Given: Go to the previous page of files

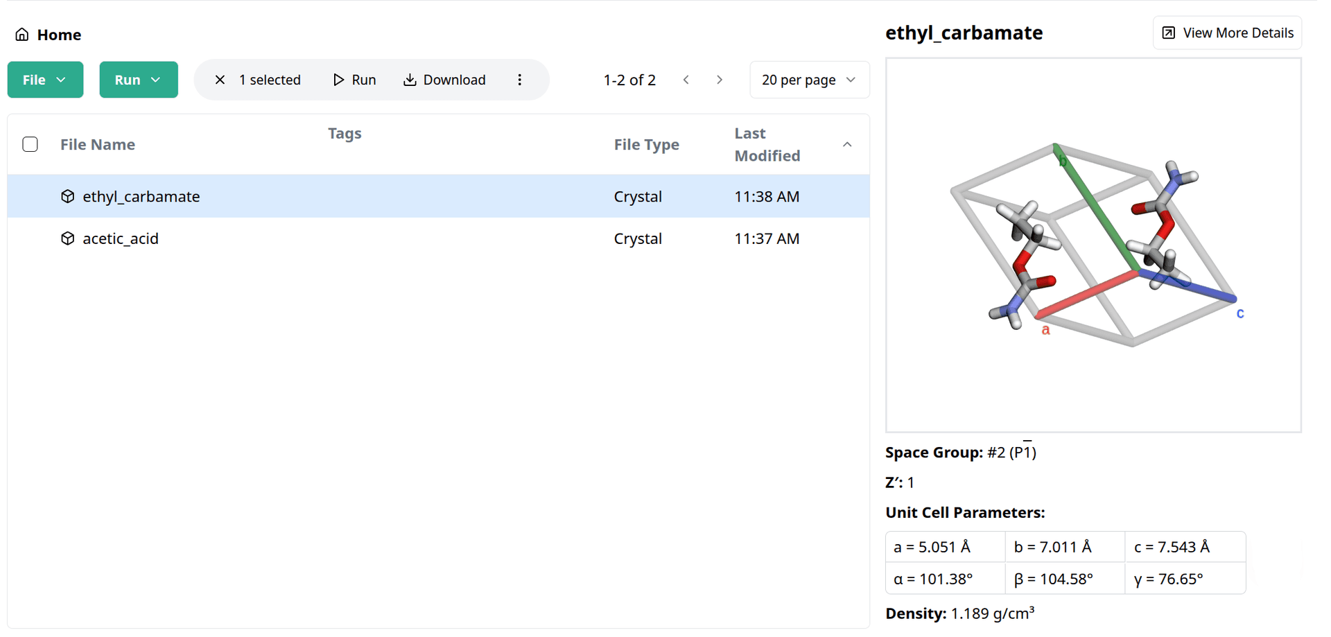Looking at the screenshot, I should (x=686, y=80).
